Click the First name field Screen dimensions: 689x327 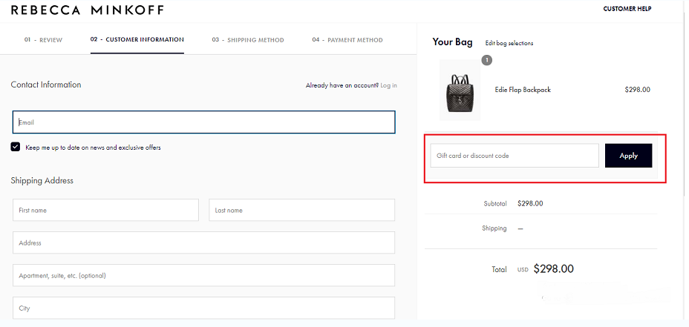tap(105, 210)
